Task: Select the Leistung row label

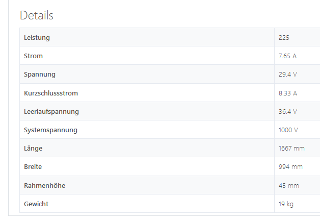Action: (x=37, y=38)
